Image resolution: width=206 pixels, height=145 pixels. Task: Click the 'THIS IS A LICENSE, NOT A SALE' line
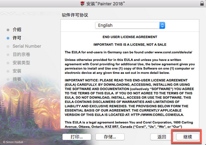140,44
